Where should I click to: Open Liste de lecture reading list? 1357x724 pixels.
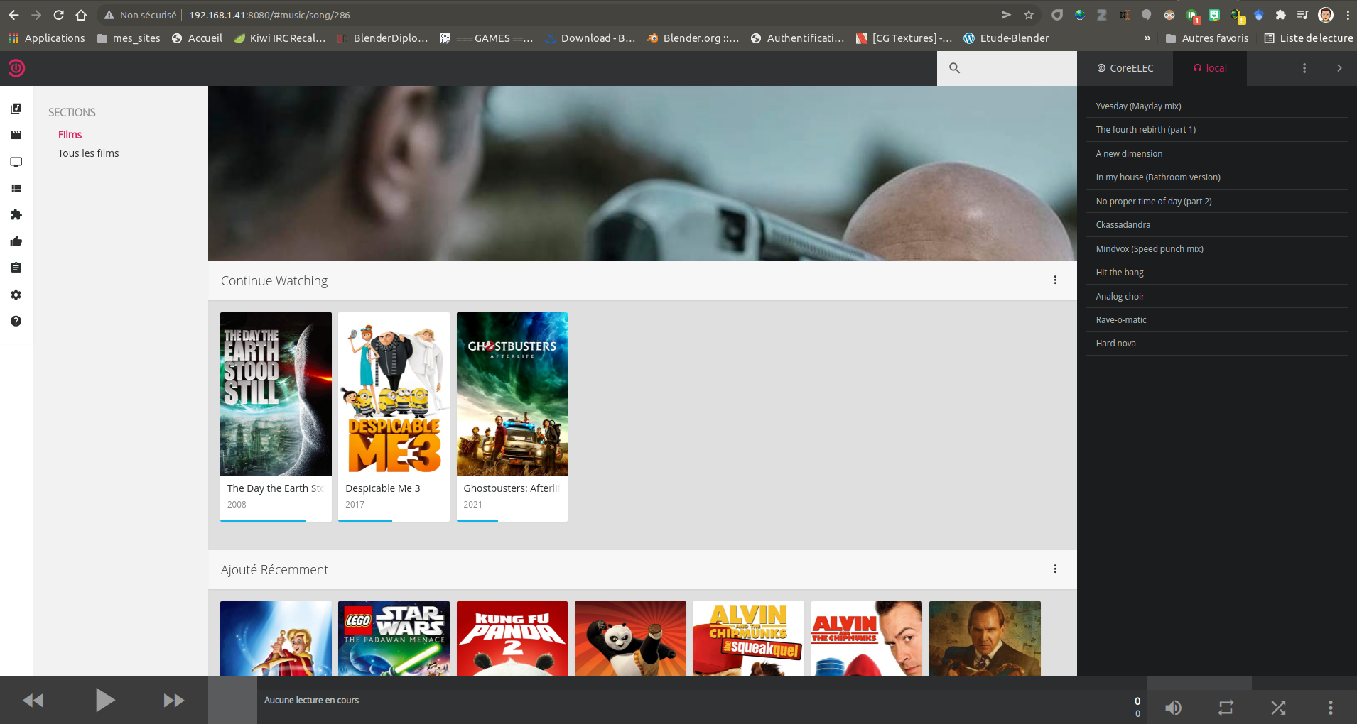(1309, 38)
